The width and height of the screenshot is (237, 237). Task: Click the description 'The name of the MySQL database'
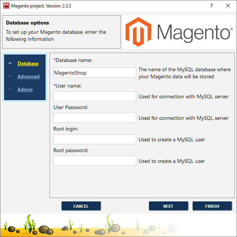[184, 73]
